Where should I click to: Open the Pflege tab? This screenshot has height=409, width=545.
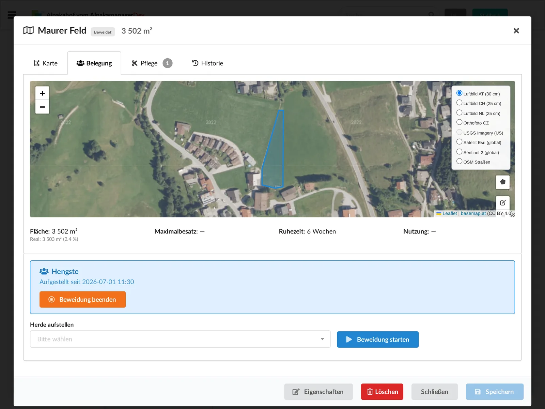tap(152, 63)
